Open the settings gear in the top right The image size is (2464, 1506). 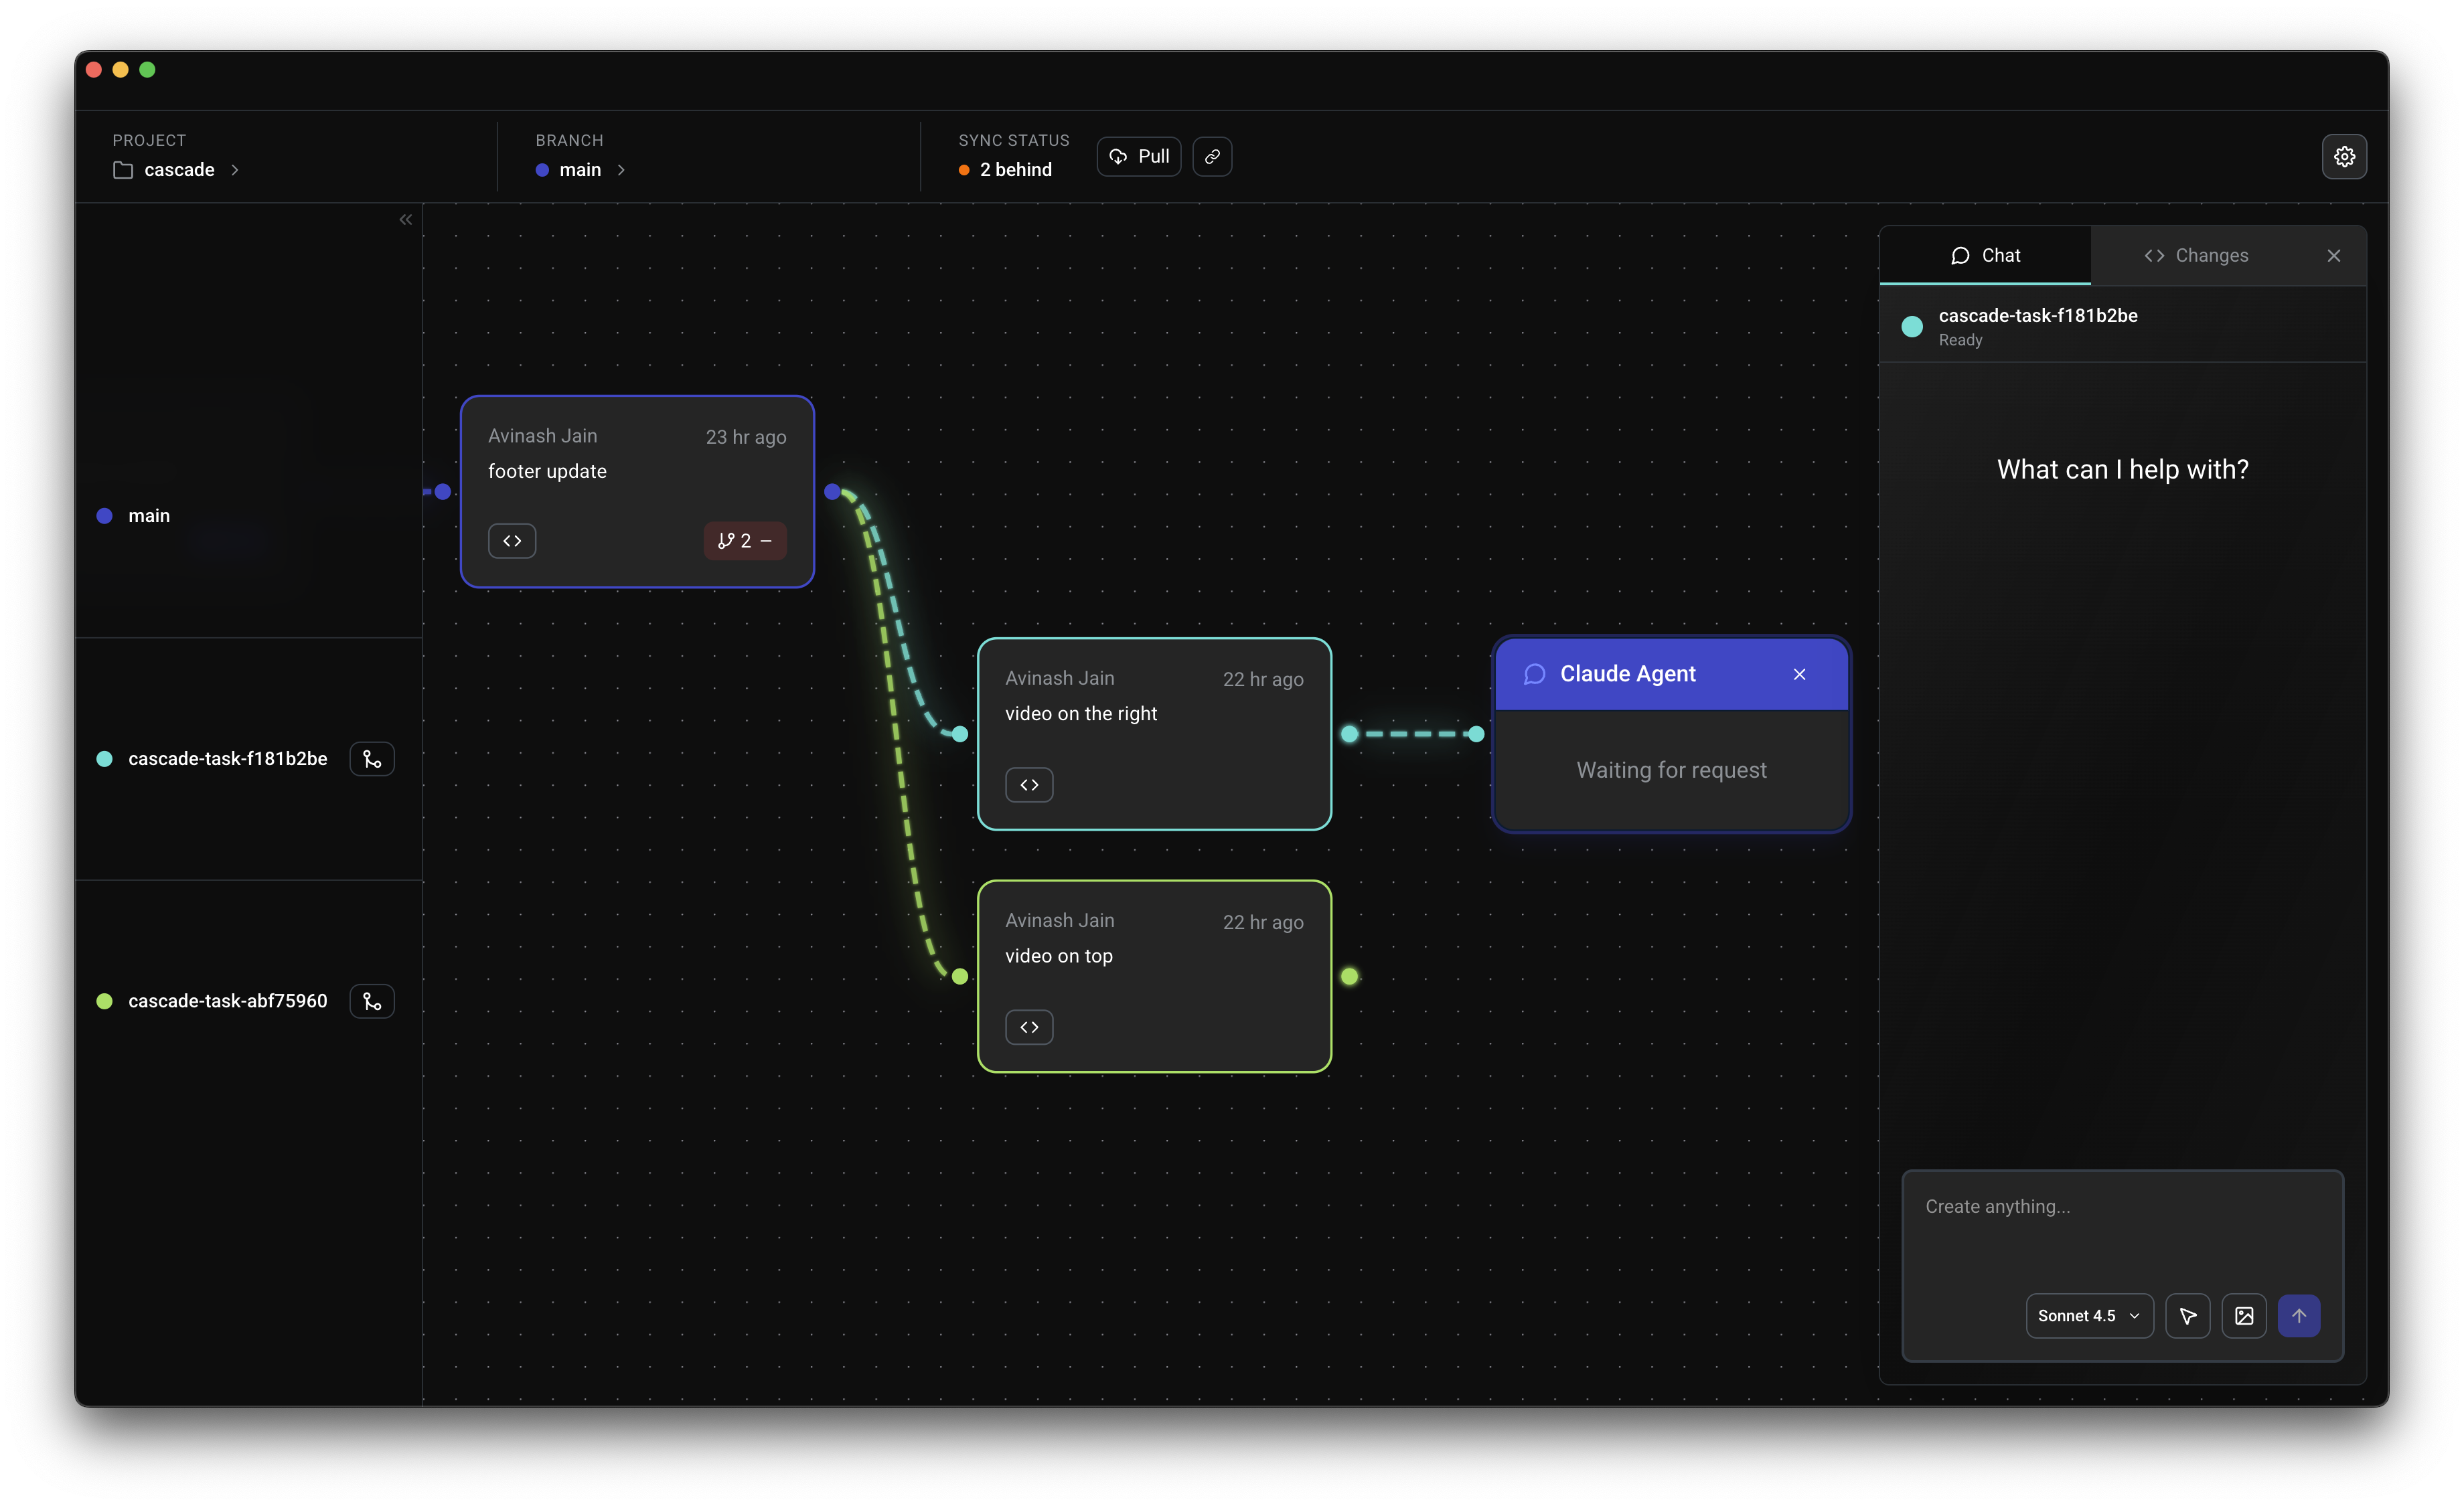point(2344,156)
